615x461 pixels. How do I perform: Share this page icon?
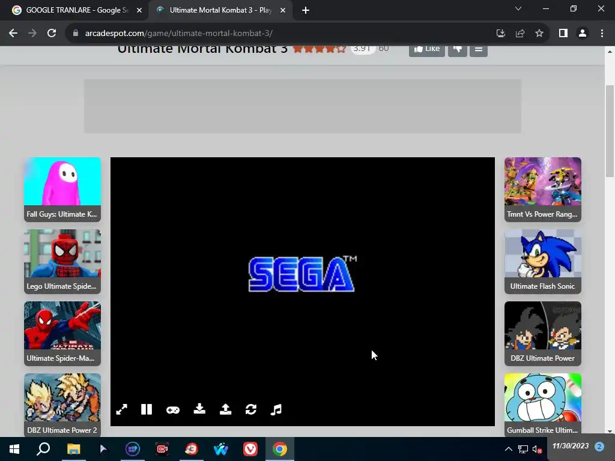(520, 34)
